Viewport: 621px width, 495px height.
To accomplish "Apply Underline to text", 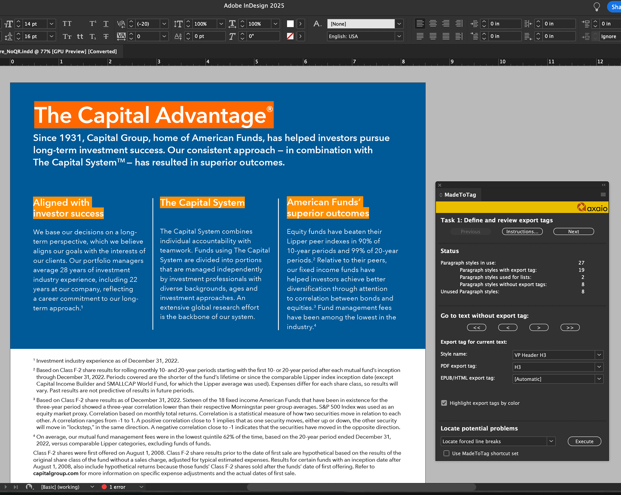I will pos(106,24).
